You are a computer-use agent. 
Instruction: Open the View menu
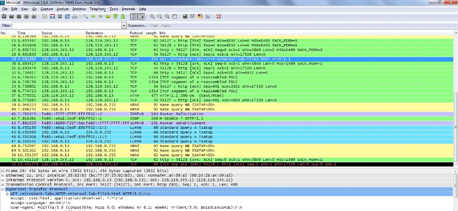pos(25,9)
